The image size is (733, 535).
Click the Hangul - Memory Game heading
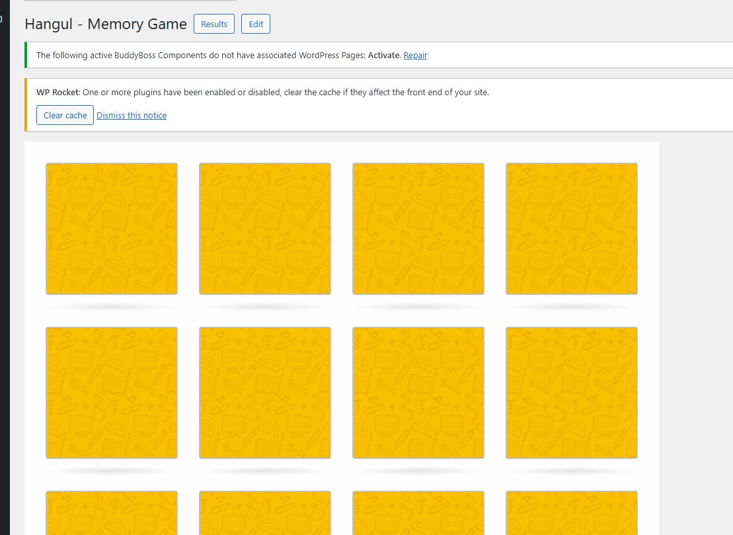coord(106,24)
